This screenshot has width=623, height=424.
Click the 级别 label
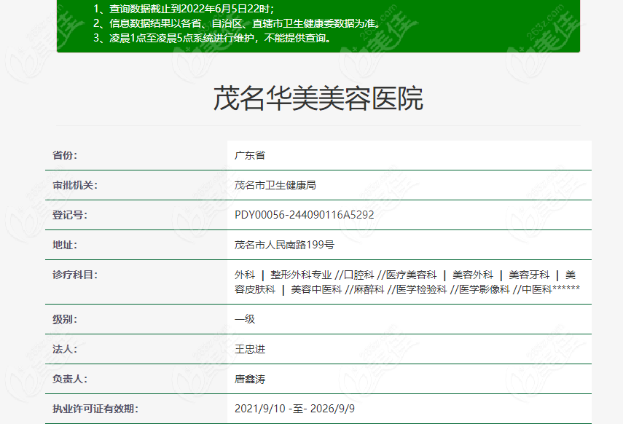coord(65,319)
